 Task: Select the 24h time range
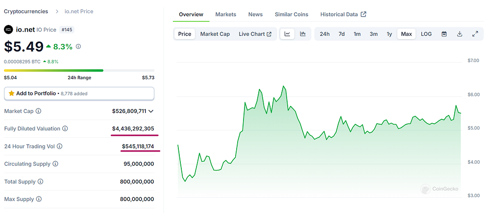(x=325, y=34)
